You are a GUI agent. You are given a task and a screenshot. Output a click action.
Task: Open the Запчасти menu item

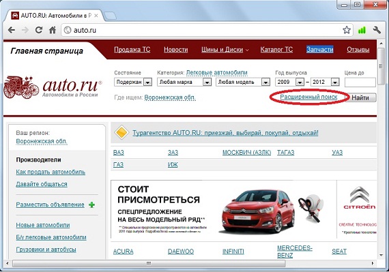pyautogui.click(x=320, y=50)
